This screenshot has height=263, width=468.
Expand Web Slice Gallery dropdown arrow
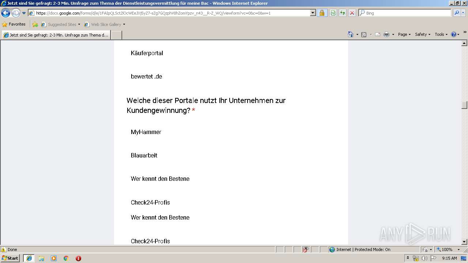coord(124,24)
